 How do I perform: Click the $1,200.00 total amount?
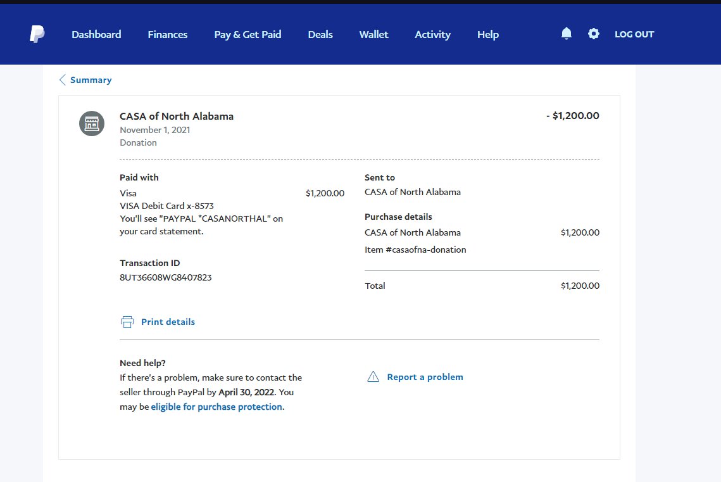(x=580, y=286)
